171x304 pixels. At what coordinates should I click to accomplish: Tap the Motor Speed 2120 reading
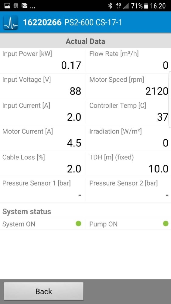coord(157,91)
